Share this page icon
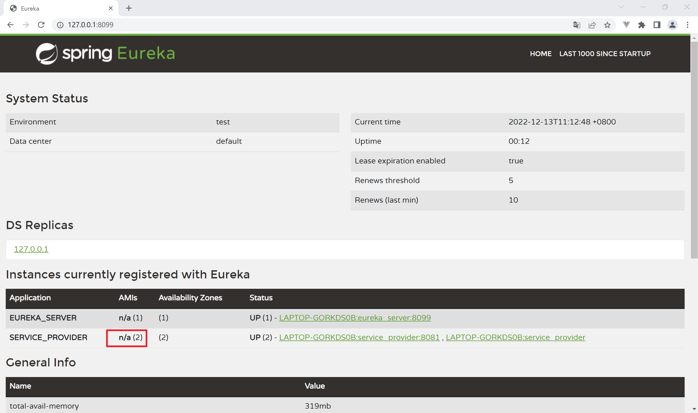The width and height of the screenshot is (698, 413). pos(592,25)
